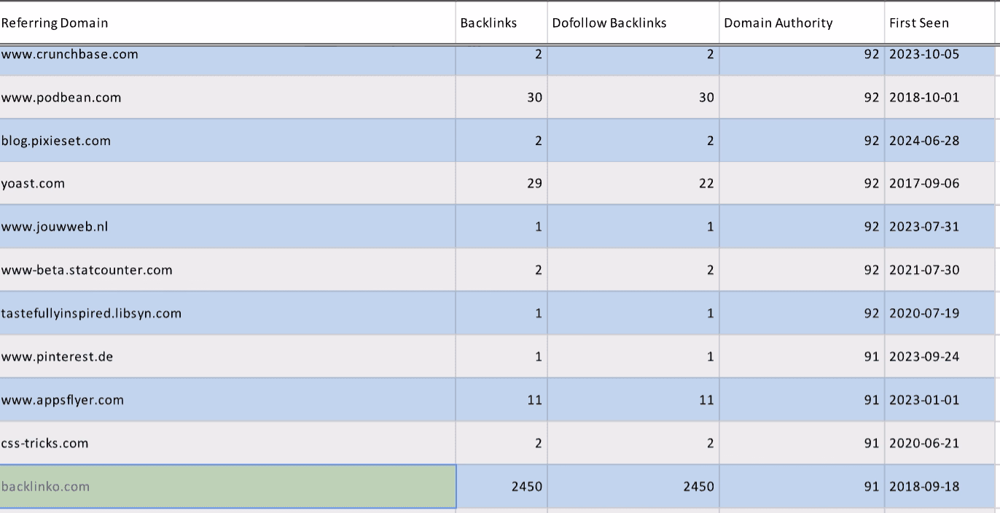
Task: Click Dofollow Backlinks 2450 in backlinko row
Action: pyautogui.click(x=633, y=486)
